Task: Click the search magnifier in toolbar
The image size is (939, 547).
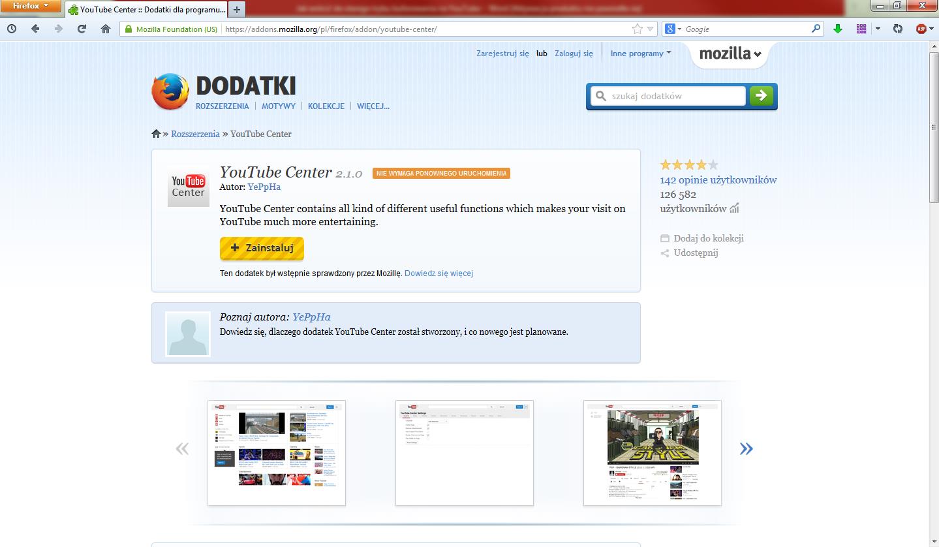Action: [x=816, y=29]
